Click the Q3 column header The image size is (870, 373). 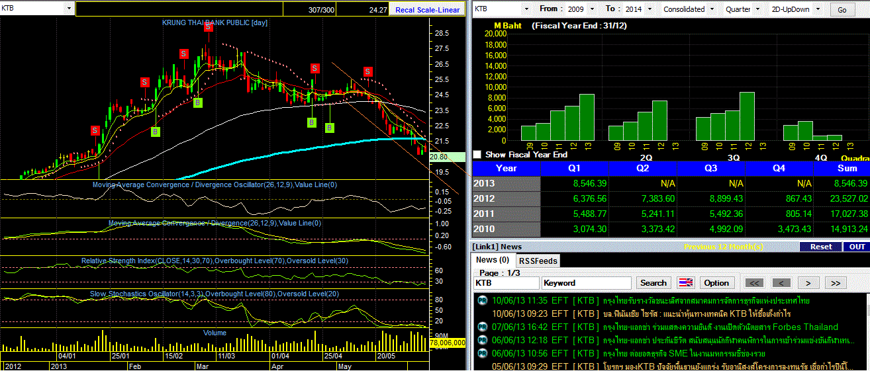pyautogui.click(x=712, y=168)
